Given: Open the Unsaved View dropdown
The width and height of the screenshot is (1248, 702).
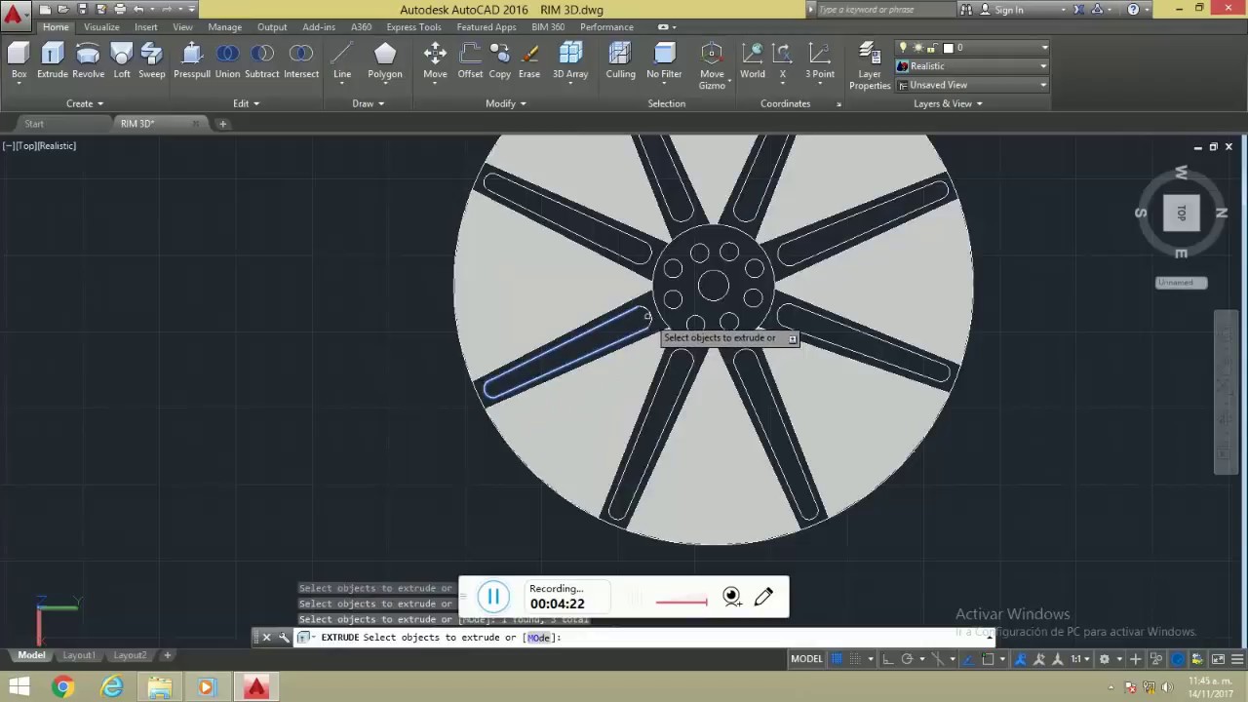Looking at the screenshot, I should pyautogui.click(x=972, y=85).
